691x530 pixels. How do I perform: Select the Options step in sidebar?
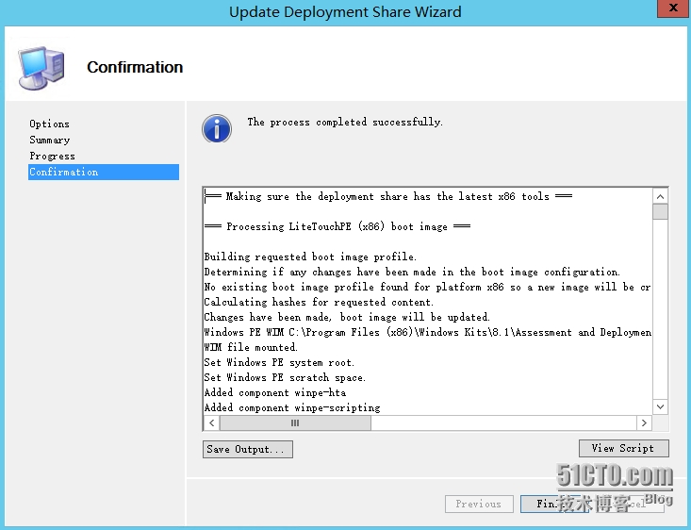(49, 124)
